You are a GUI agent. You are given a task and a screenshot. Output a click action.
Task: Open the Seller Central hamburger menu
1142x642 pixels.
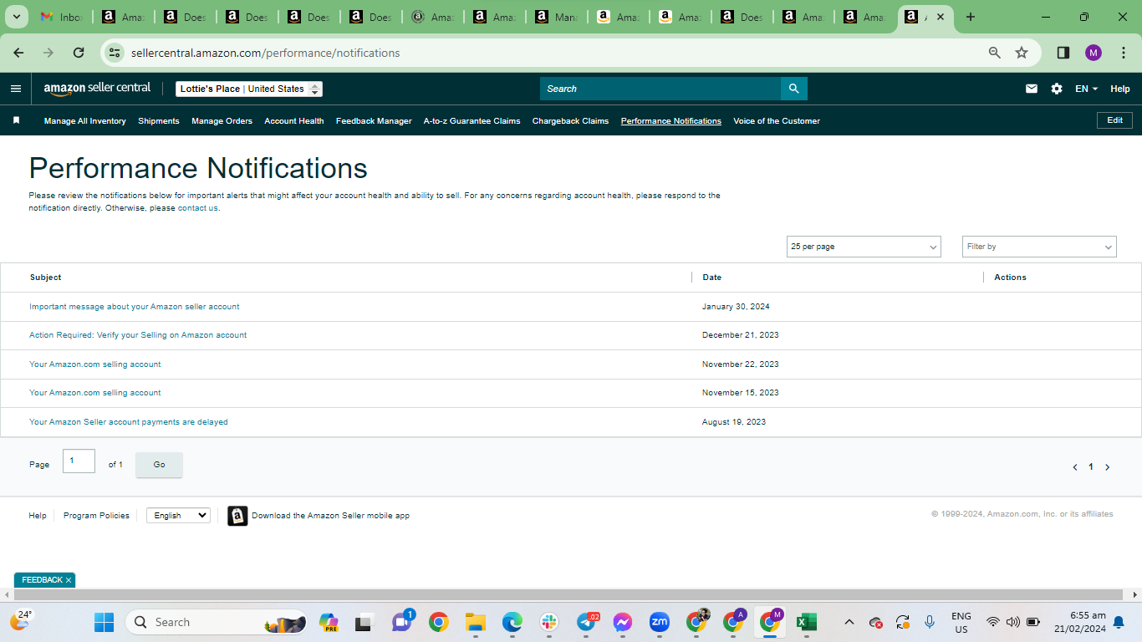pos(16,89)
